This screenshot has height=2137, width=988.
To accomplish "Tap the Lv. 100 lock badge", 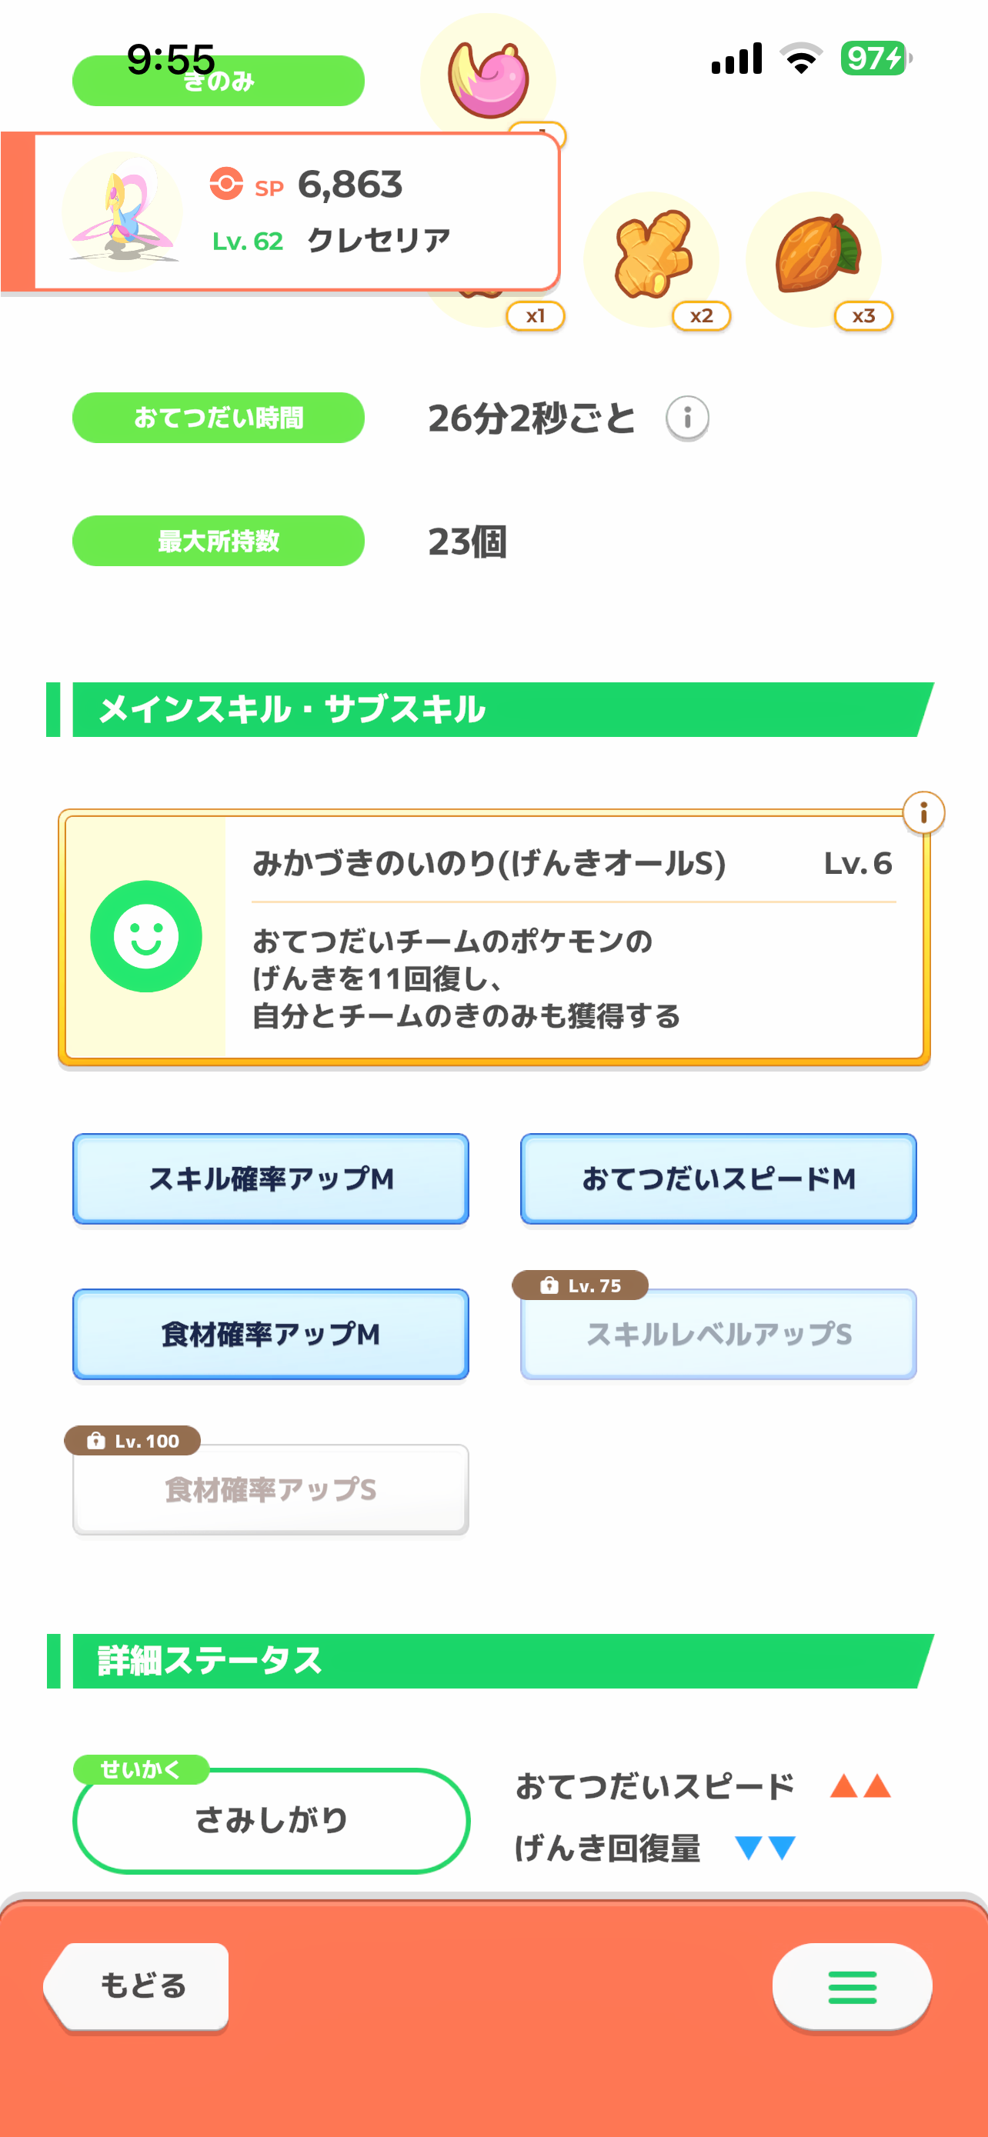I will click(x=132, y=1441).
